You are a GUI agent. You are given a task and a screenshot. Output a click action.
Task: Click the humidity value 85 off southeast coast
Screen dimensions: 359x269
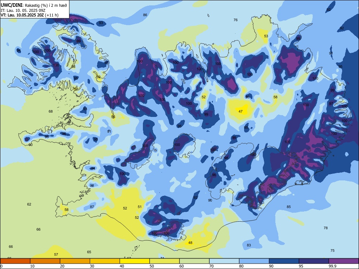289,207
